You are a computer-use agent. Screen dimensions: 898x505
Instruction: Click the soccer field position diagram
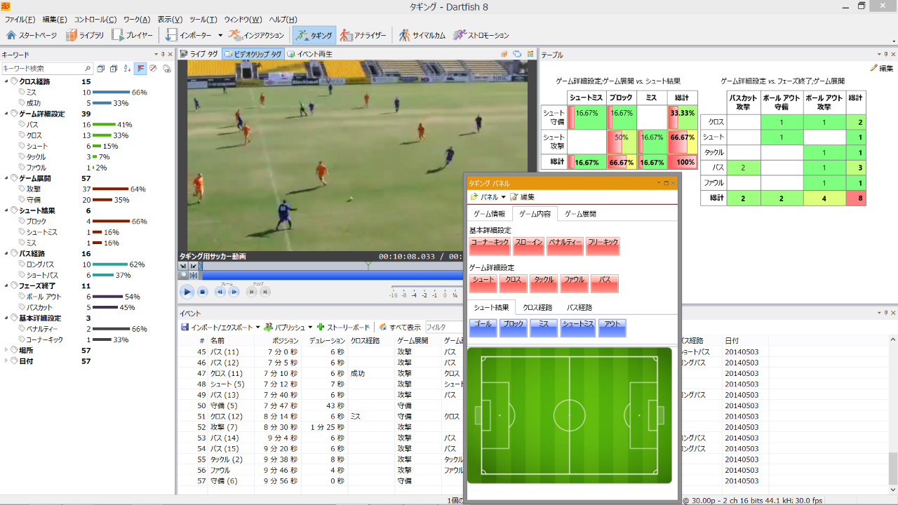point(569,415)
